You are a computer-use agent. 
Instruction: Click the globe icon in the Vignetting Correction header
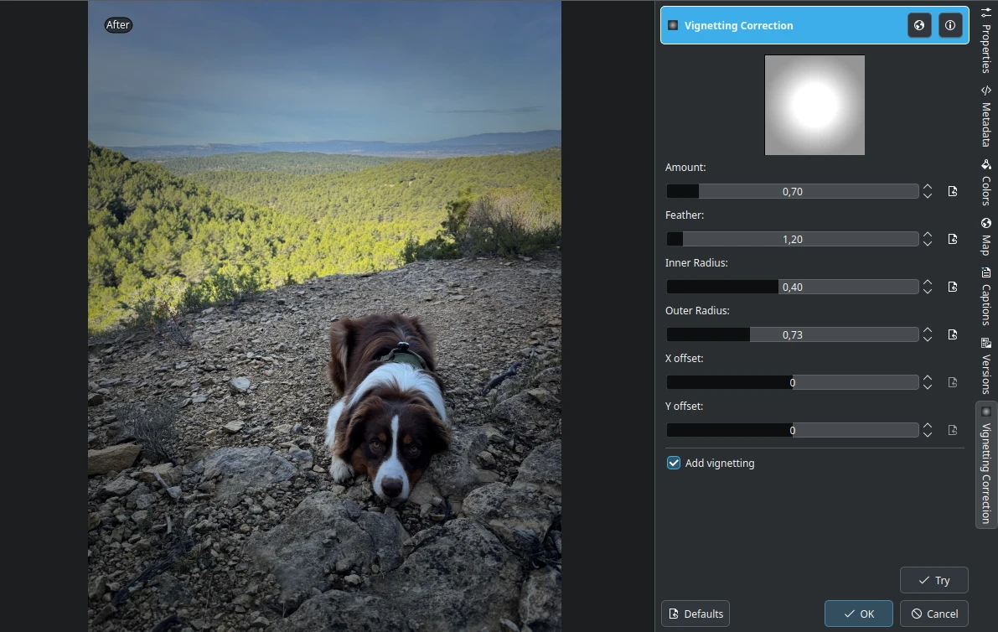point(919,25)
